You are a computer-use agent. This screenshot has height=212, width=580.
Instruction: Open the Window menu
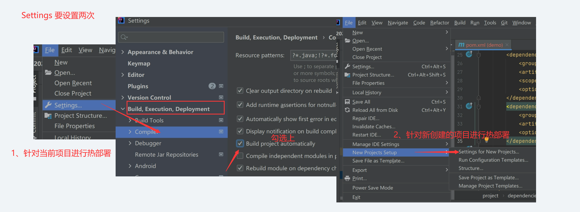pyautogui.click(x=522, y=23)
